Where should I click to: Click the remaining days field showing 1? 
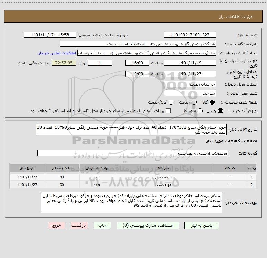coord(100,63)
